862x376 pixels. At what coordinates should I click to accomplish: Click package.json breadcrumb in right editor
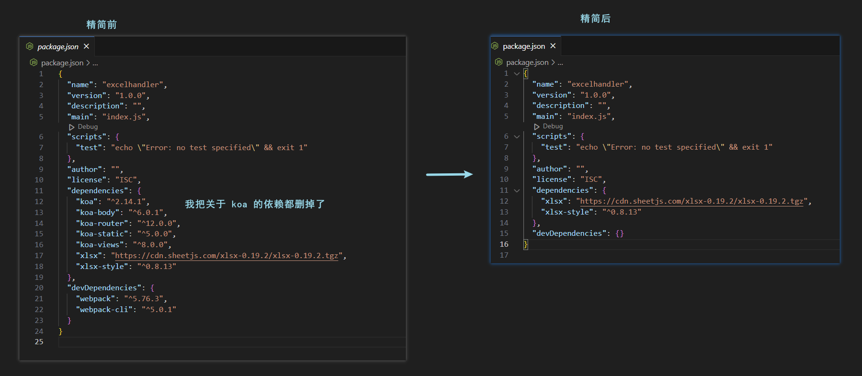(527, 62)
